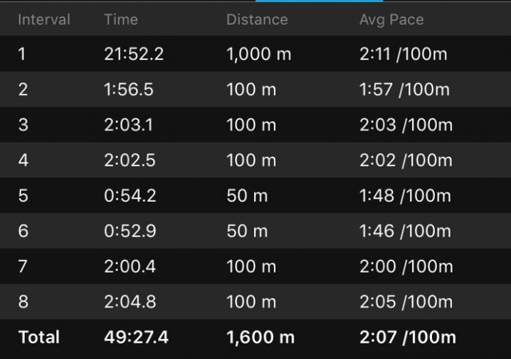Click the Total row label

click(39, 337)
